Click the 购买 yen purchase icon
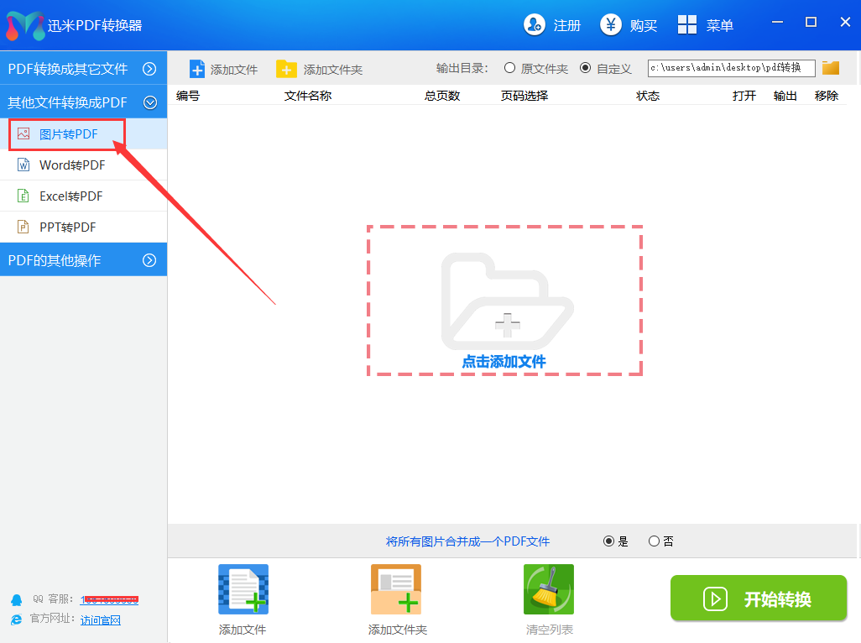The height and width of the screenshot is (643, 861). pyautogui.click(x=611, y=25)
